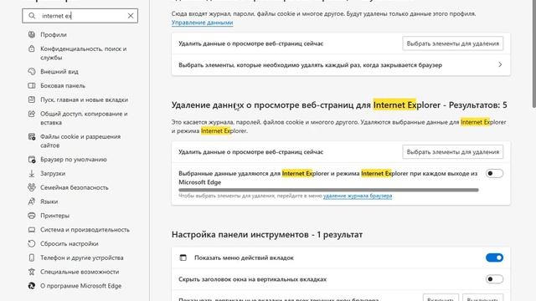536x301 pixels.
Task: Click the Внешний вид appearance icon
Action: [x=32, y=71]
